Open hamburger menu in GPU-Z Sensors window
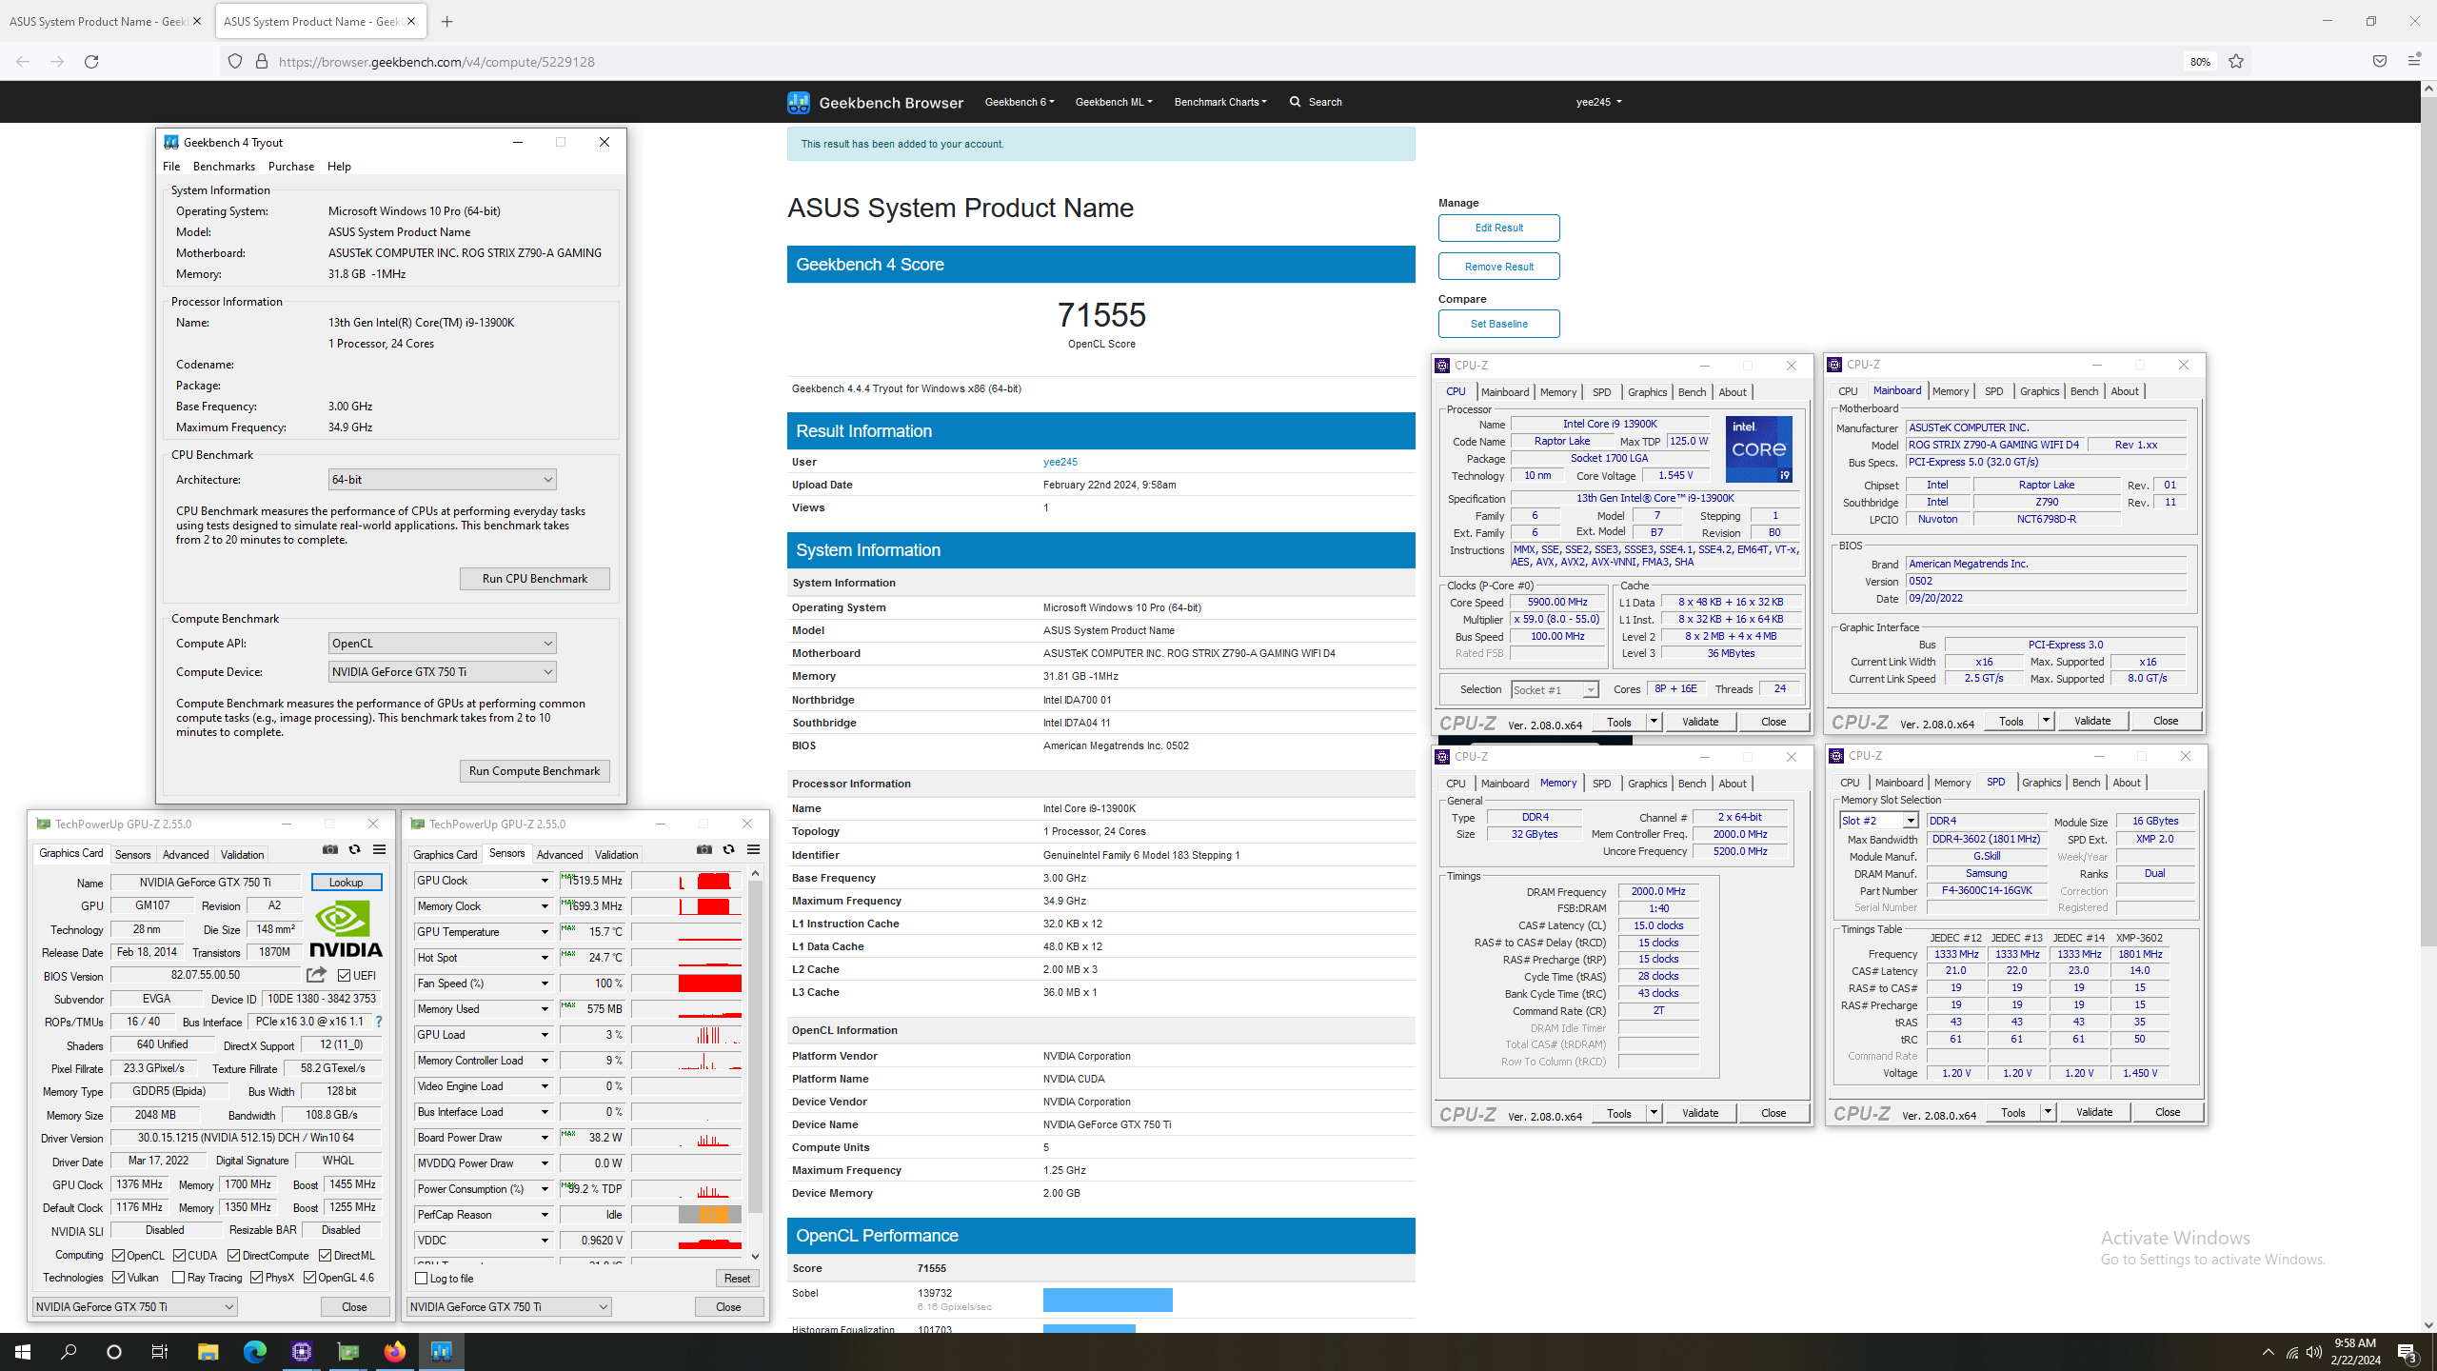The image size is (2437, 1371). [x=753, y=849]
